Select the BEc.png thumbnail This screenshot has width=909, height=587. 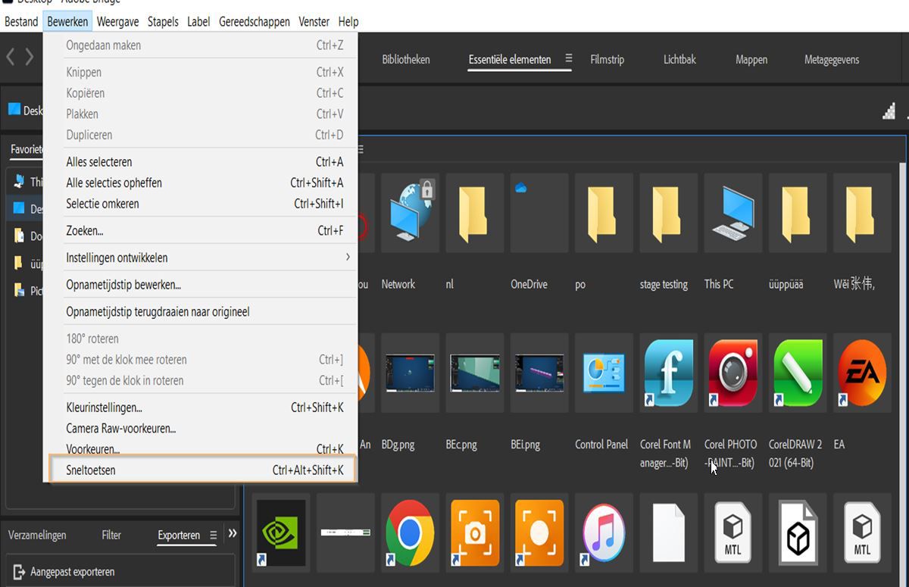coord(474,373)
